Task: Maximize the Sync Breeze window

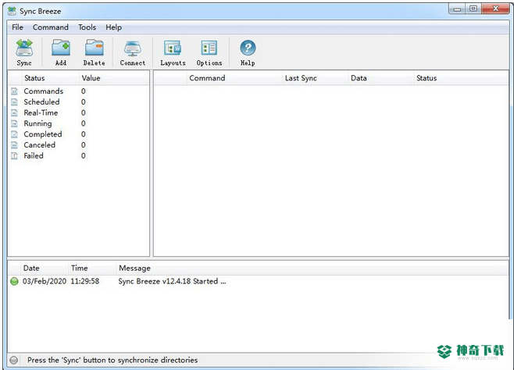Action: 473,9
